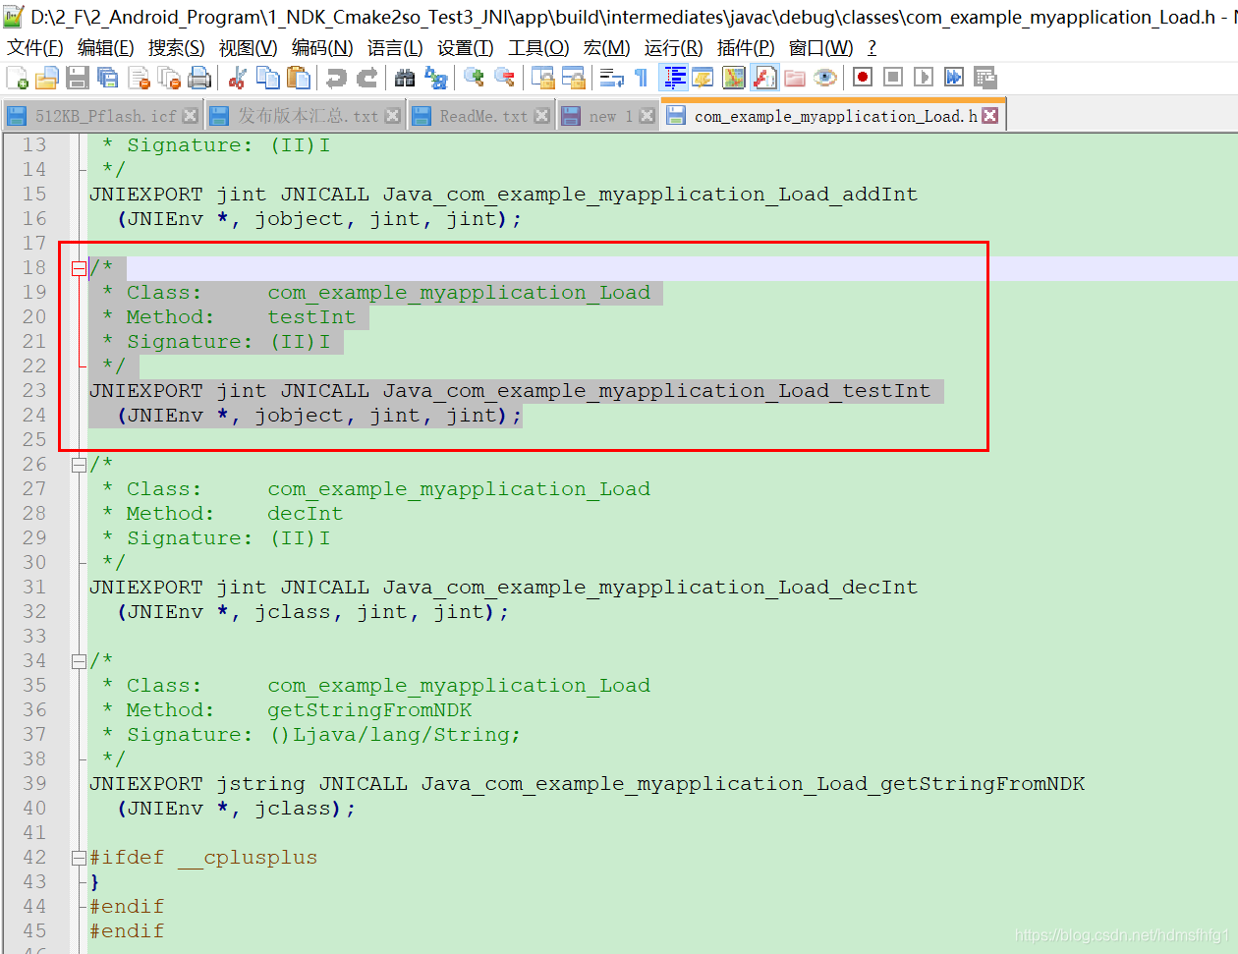Collapse the comment fold at line 34

[x=79, y=661]
